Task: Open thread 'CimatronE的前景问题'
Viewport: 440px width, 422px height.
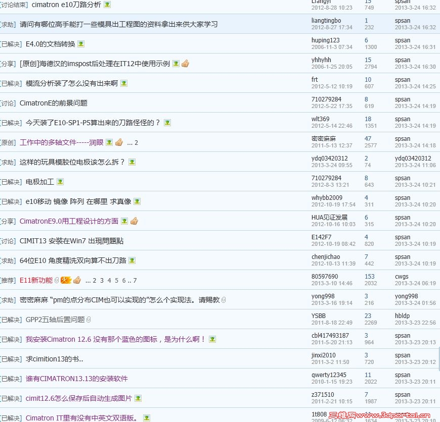Action: pos(54,103)
